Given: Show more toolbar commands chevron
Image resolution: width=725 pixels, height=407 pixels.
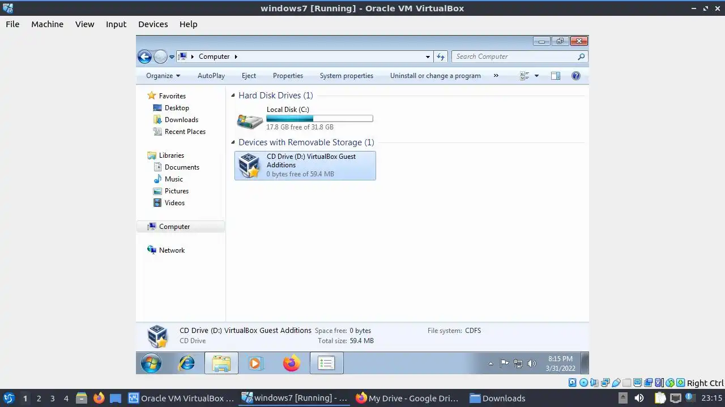Looking at the screenshot, I should tap(496, 76).
